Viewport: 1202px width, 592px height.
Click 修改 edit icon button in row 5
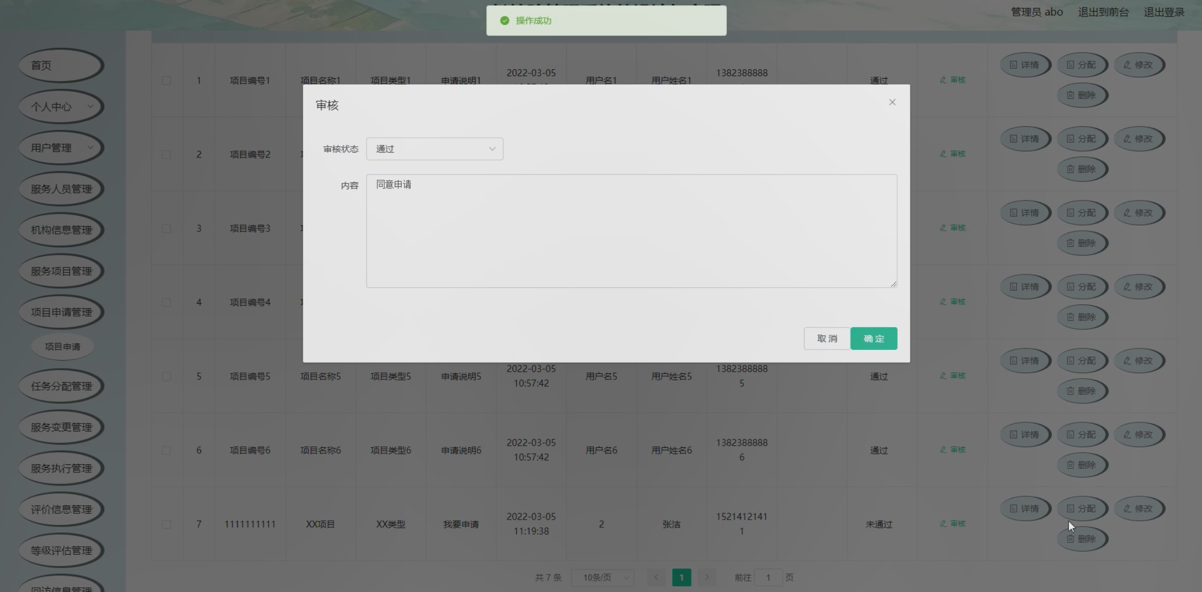tap(1139, 361)
